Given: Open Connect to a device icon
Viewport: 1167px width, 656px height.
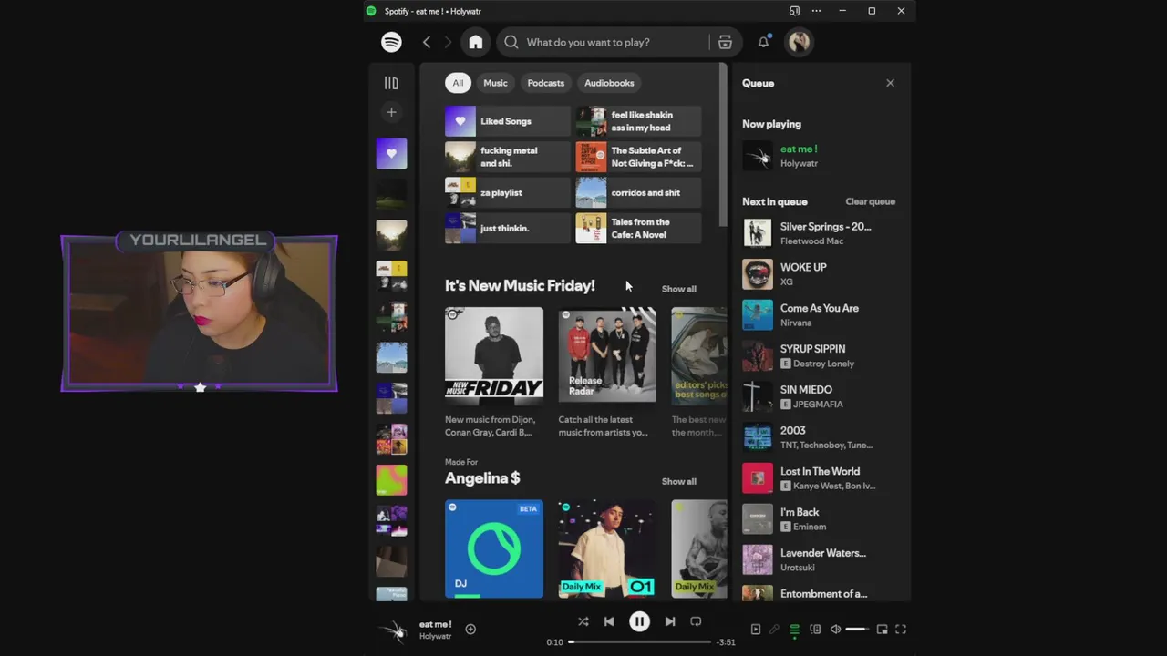Looking at the screenshot, I should point(815,629).
